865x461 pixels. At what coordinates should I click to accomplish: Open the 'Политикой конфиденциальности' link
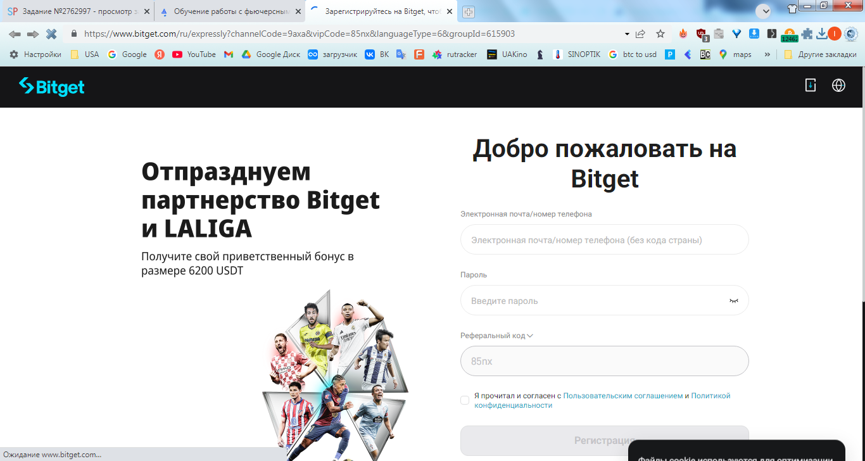(x=602, y=400)
